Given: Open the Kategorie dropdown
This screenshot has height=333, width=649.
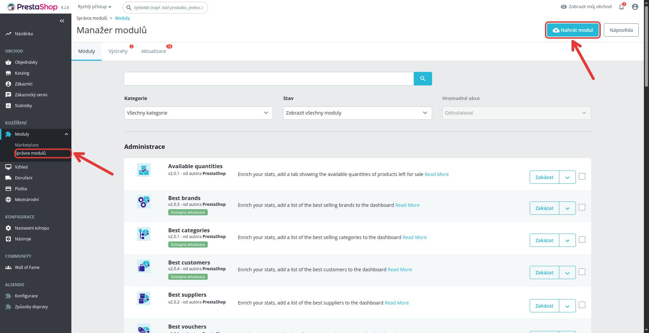Looking at the screenshot, I should click(199, 113).
